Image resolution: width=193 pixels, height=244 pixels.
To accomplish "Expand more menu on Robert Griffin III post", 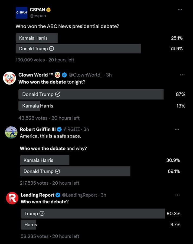I will click(x=177, y=129).
